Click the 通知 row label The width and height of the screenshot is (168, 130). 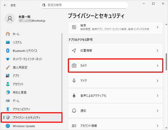pyautogui.click(x=83, y=111)
